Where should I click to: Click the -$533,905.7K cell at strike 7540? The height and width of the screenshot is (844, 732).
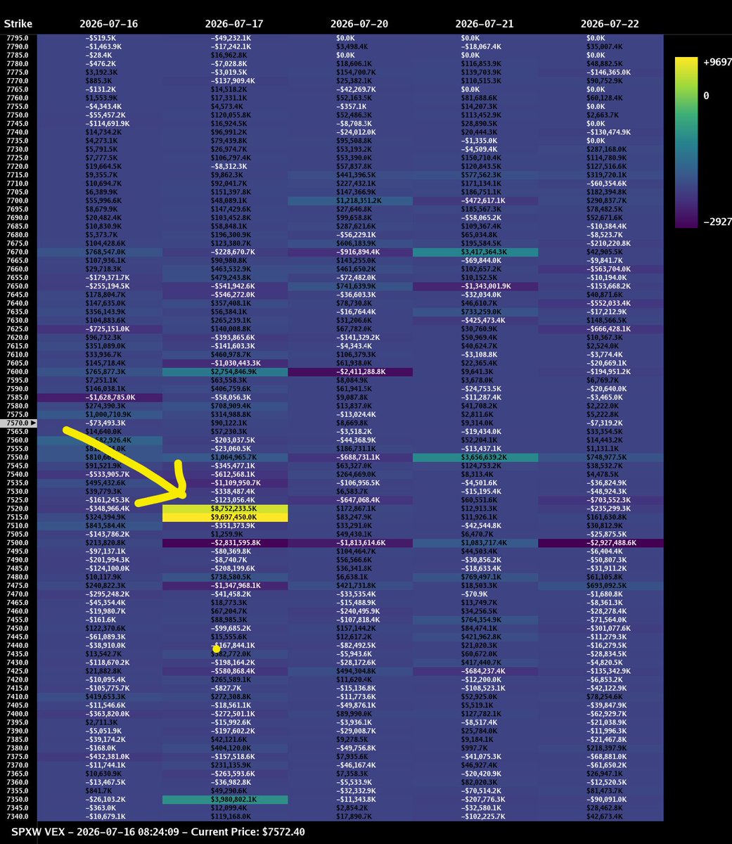(x=100, y=474)
